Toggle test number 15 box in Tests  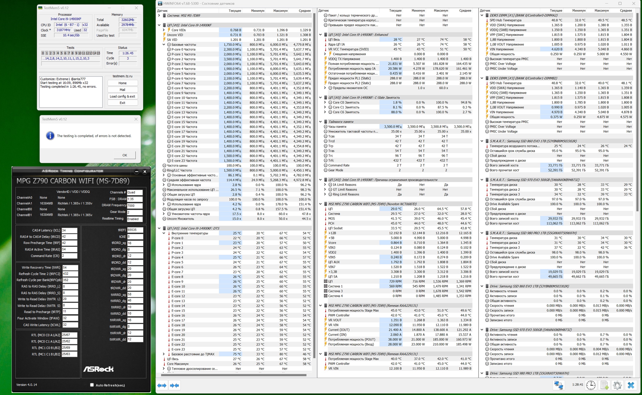click(x=98, y=53)
